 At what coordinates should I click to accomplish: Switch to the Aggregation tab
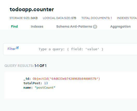coord(120,27)
